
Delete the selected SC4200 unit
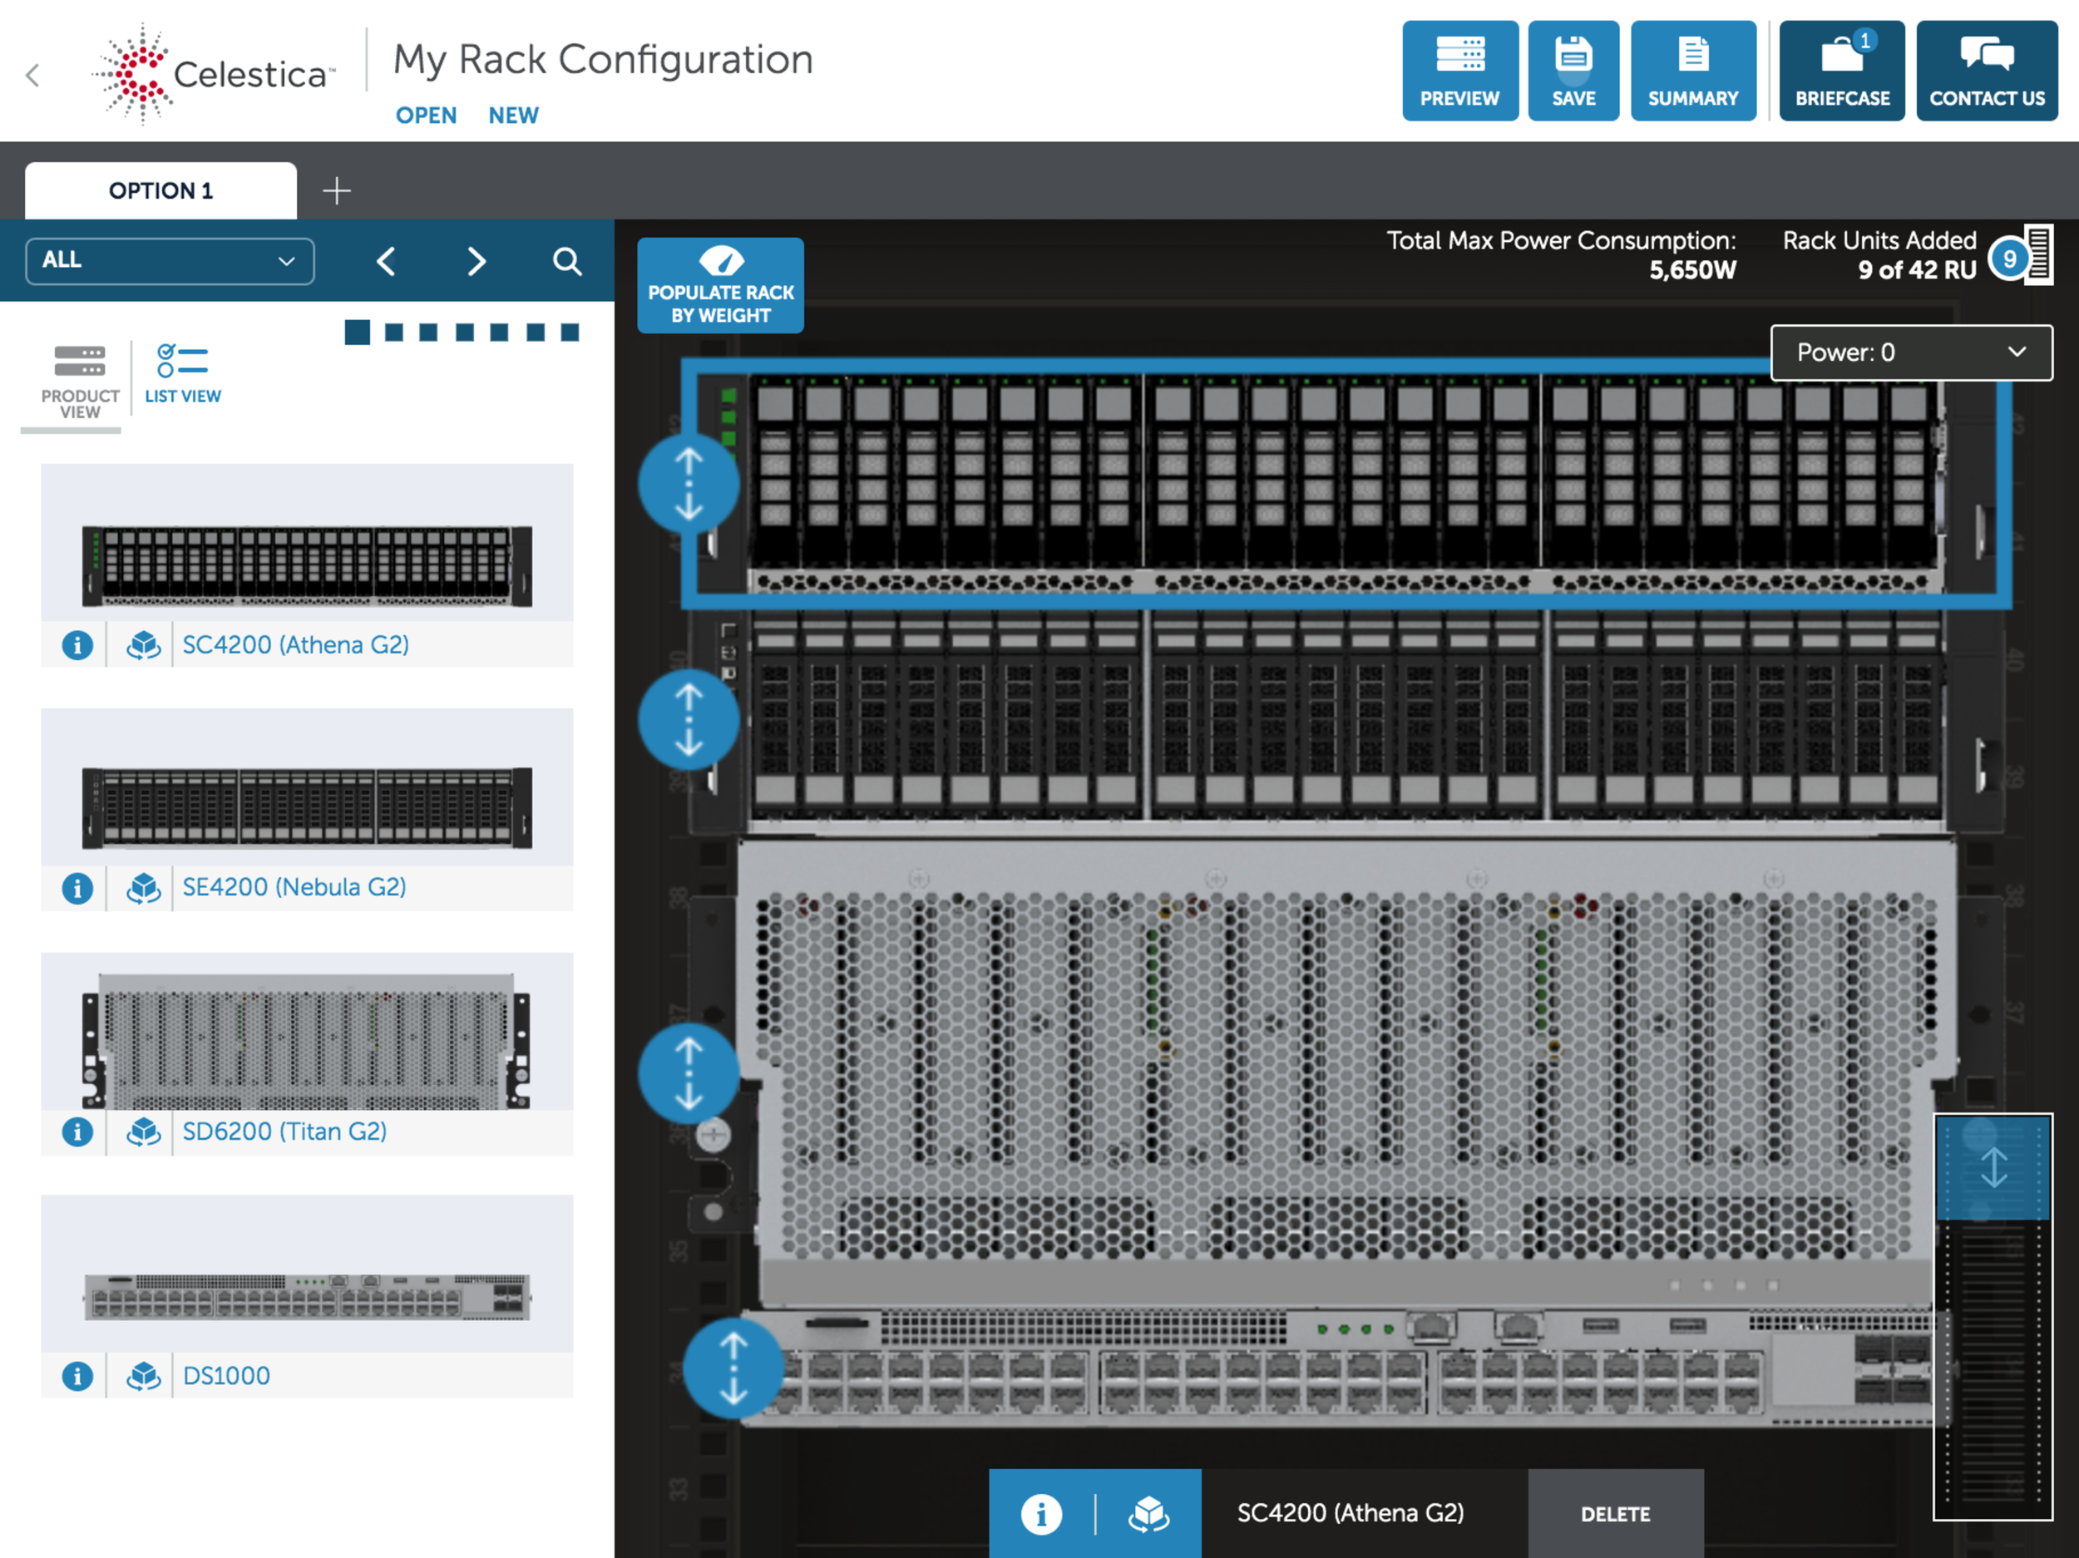(1615, 1514)
